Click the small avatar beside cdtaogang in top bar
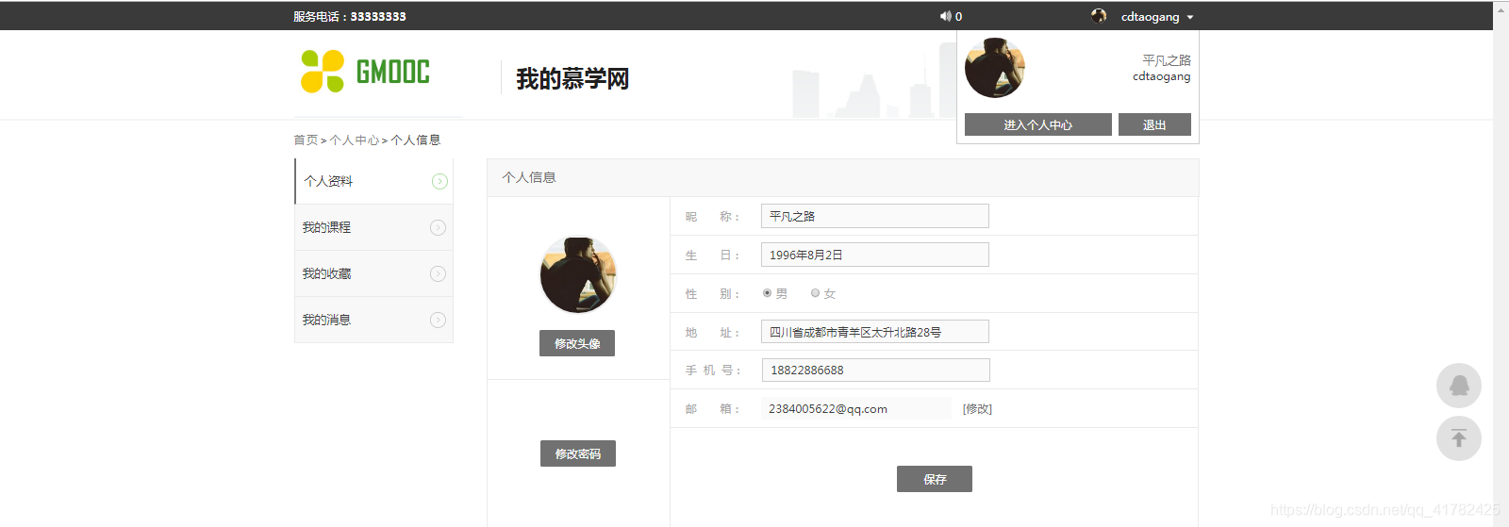This screenshot has width=1509, height=527. [x=1099, y=16]
